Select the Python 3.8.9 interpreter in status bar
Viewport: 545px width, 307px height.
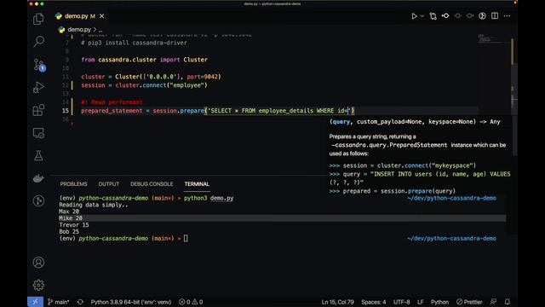[x=130, y=302]
